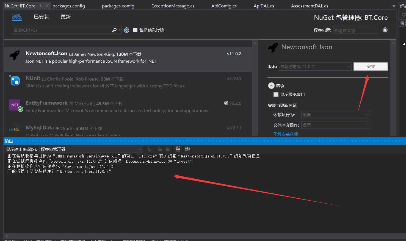The height and width of the screenshot is (241, 406).
Task: Open the document tabs overflow dropdown
Action: (x=394, y=6)
